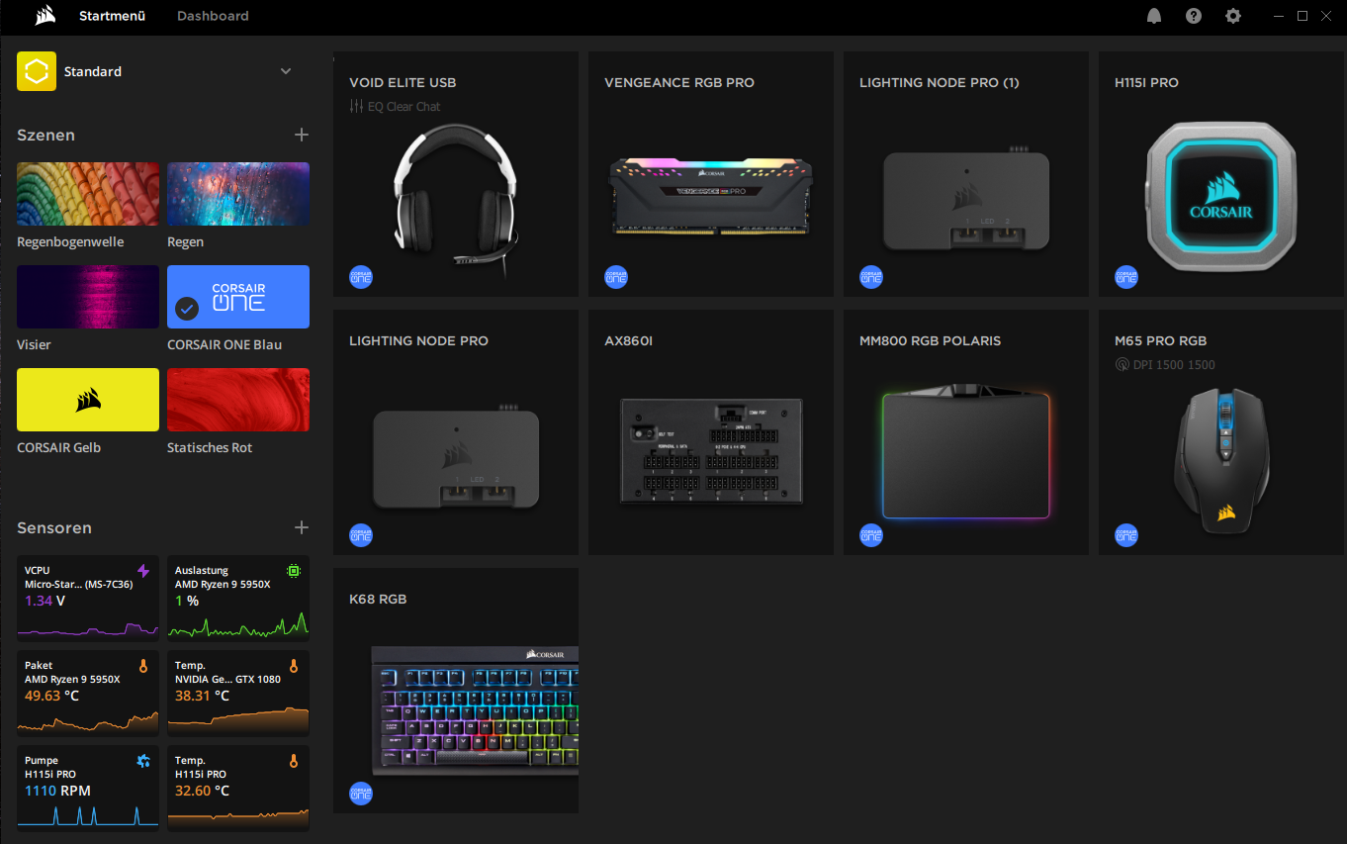Click the CPU icon on the Auslastung sensor
This screenshot has height=844, width=1347.
click(294, 569)
